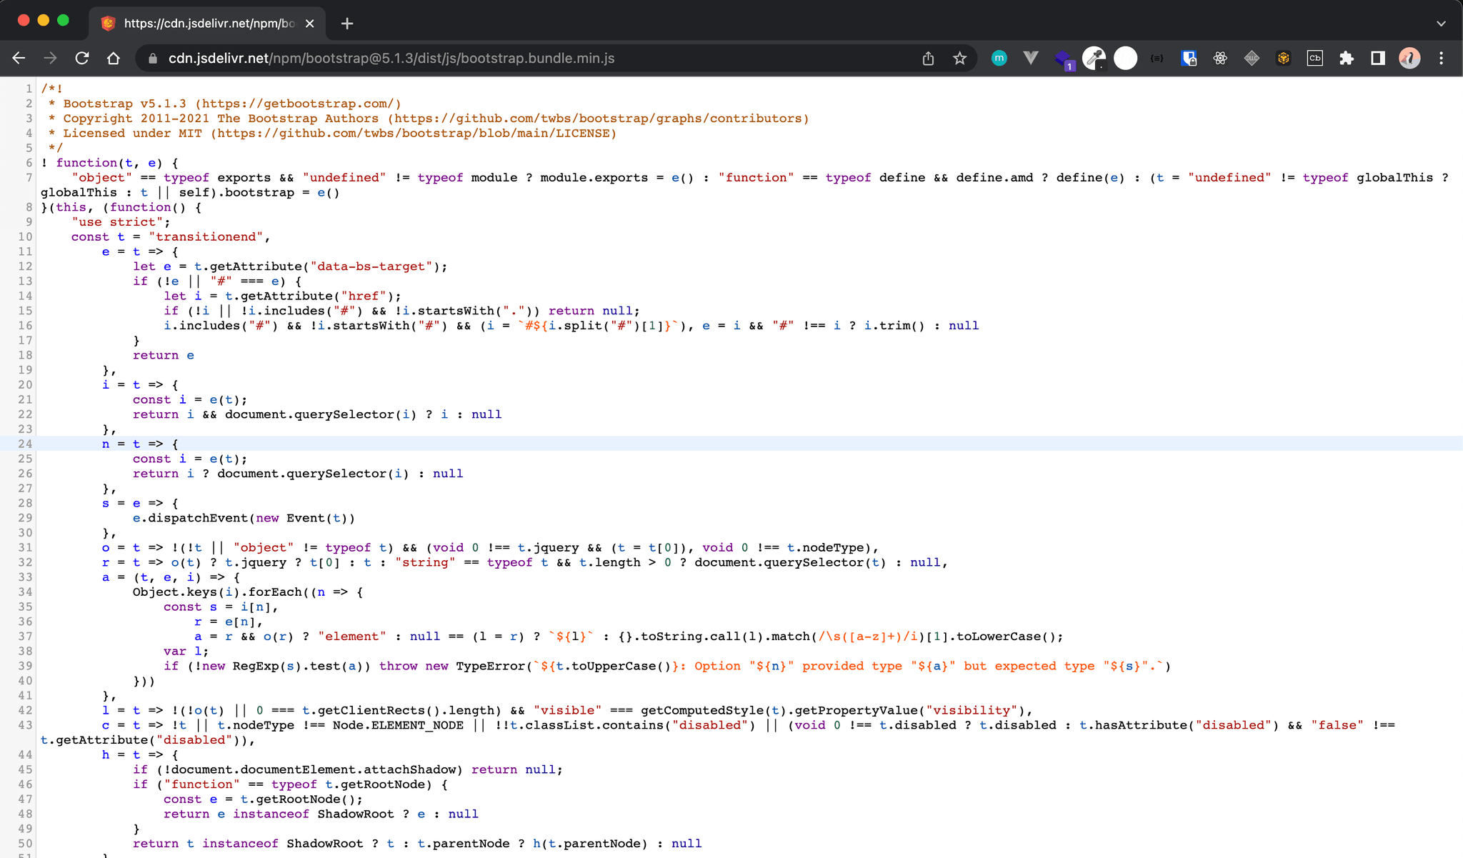
Task: Open Chrome's three-dot menu
Action: 1441,59
